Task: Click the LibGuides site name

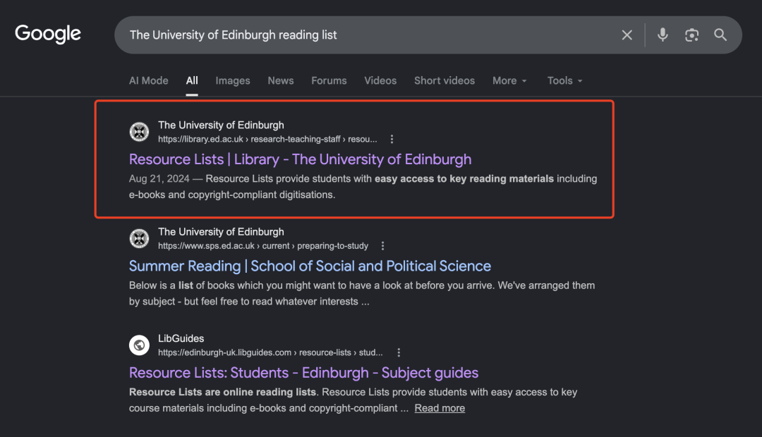Action: click(x=181, y=338)
